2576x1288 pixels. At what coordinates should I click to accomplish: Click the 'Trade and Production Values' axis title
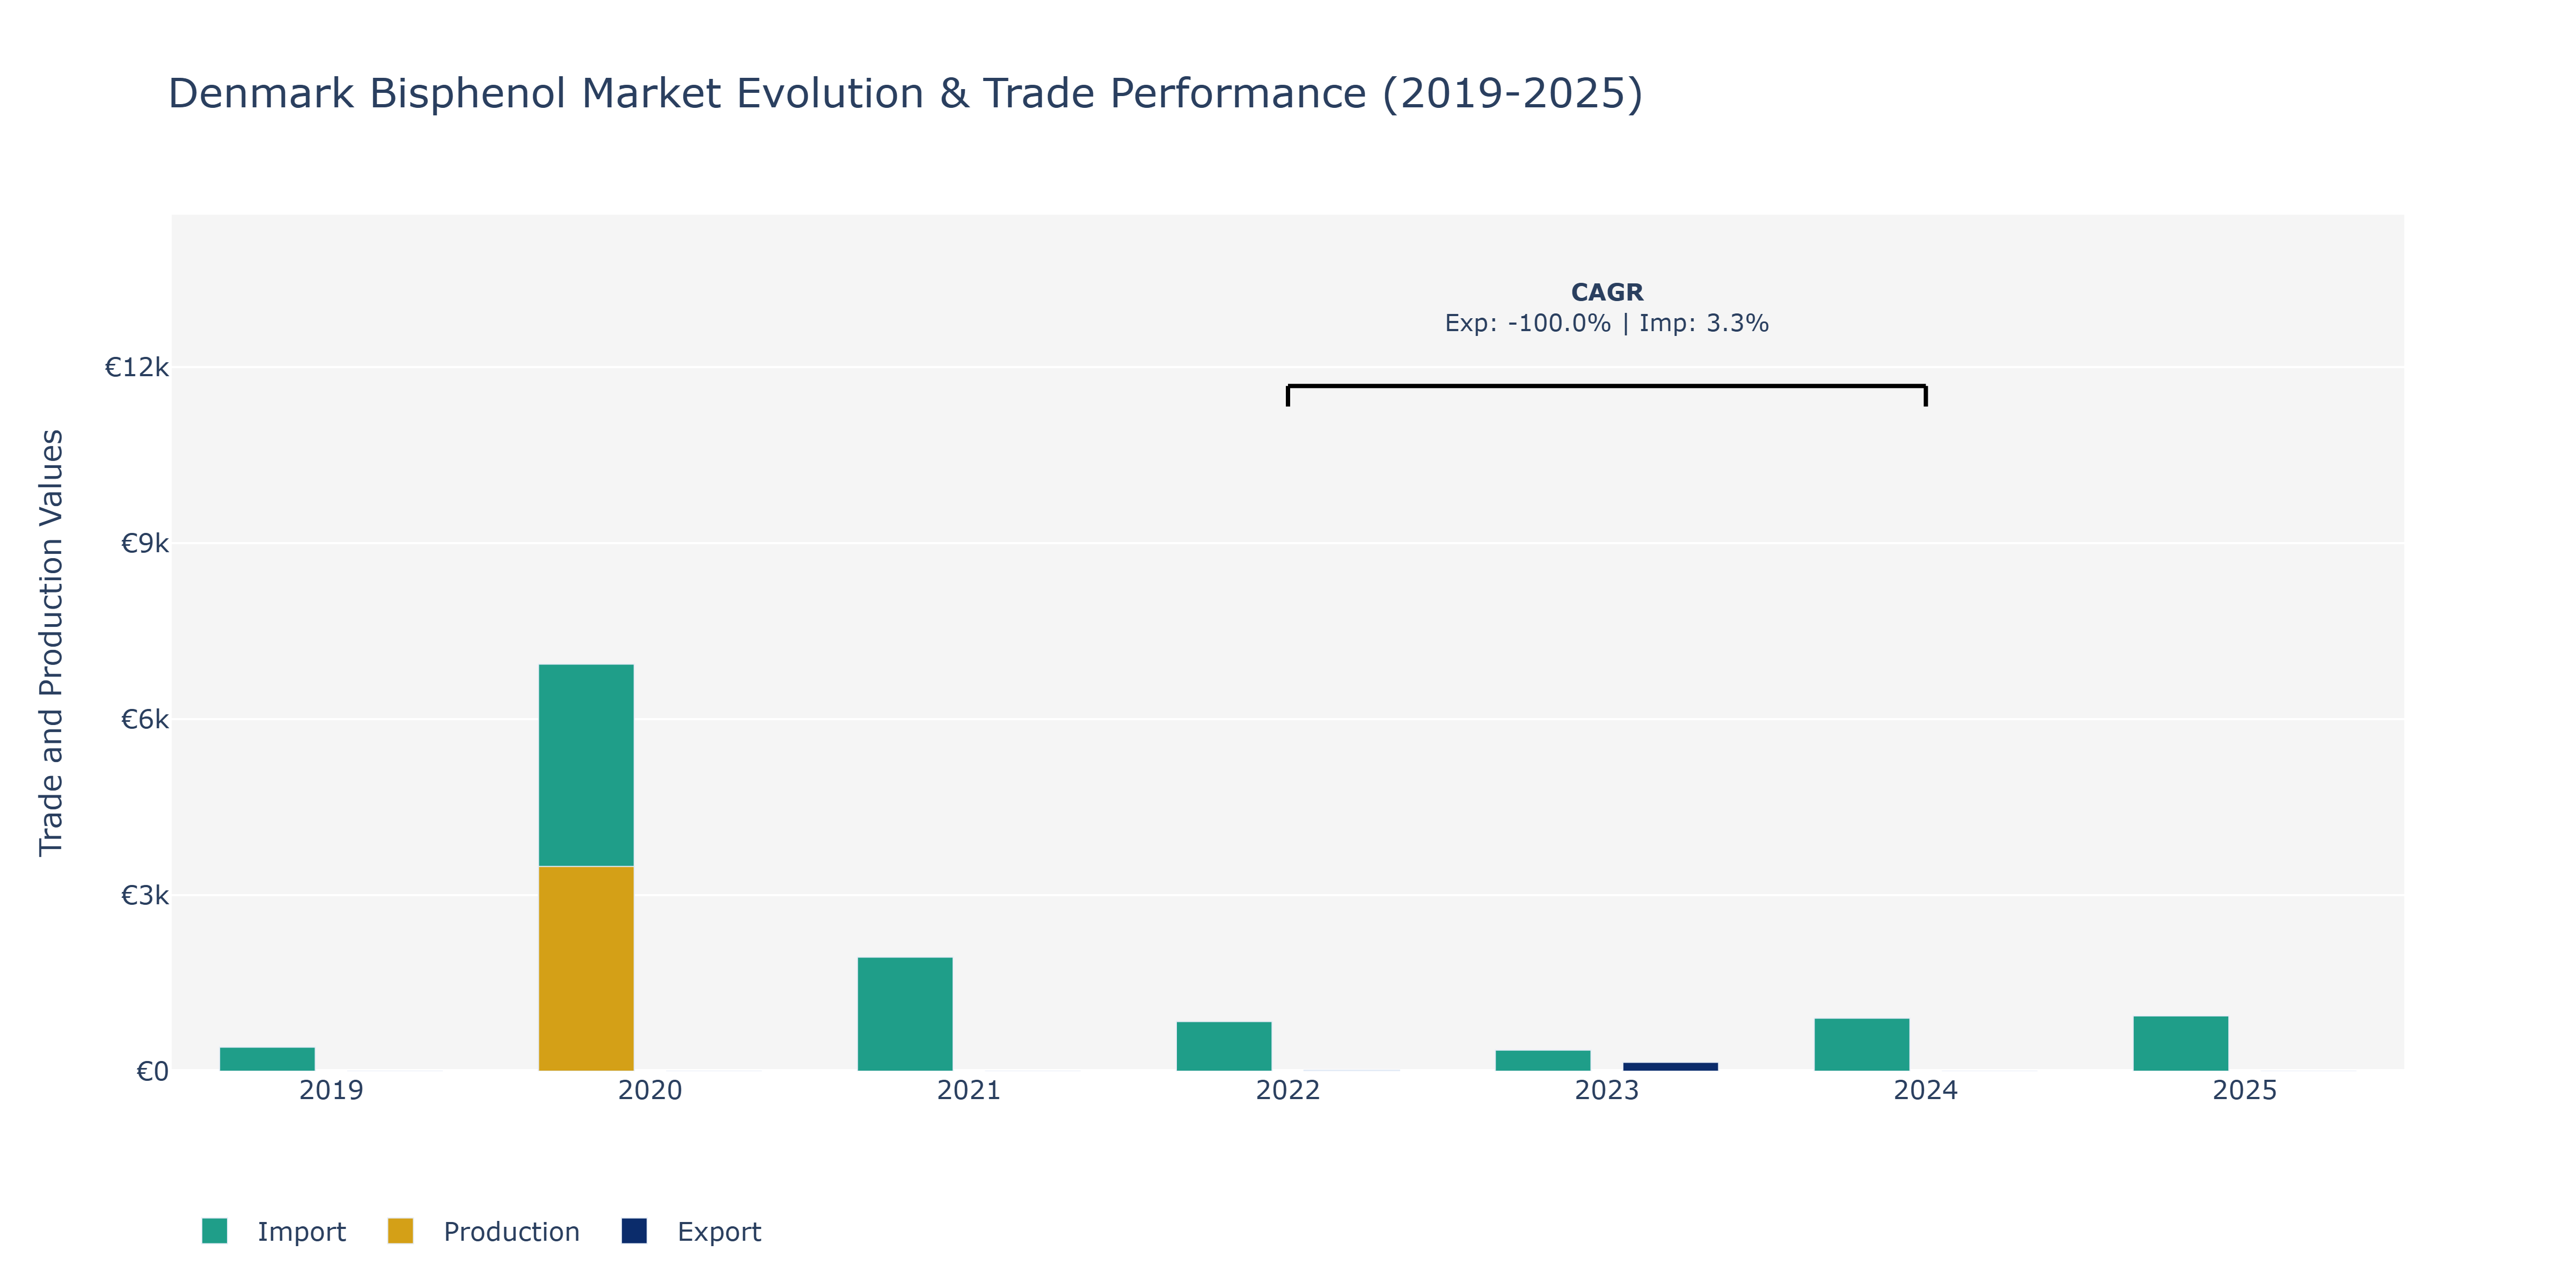pyautogui.click(x=51, y=642)
